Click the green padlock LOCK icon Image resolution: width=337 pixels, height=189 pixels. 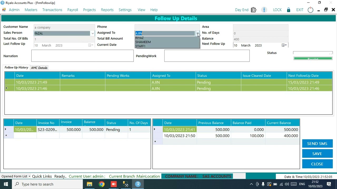tap(289, 10)
